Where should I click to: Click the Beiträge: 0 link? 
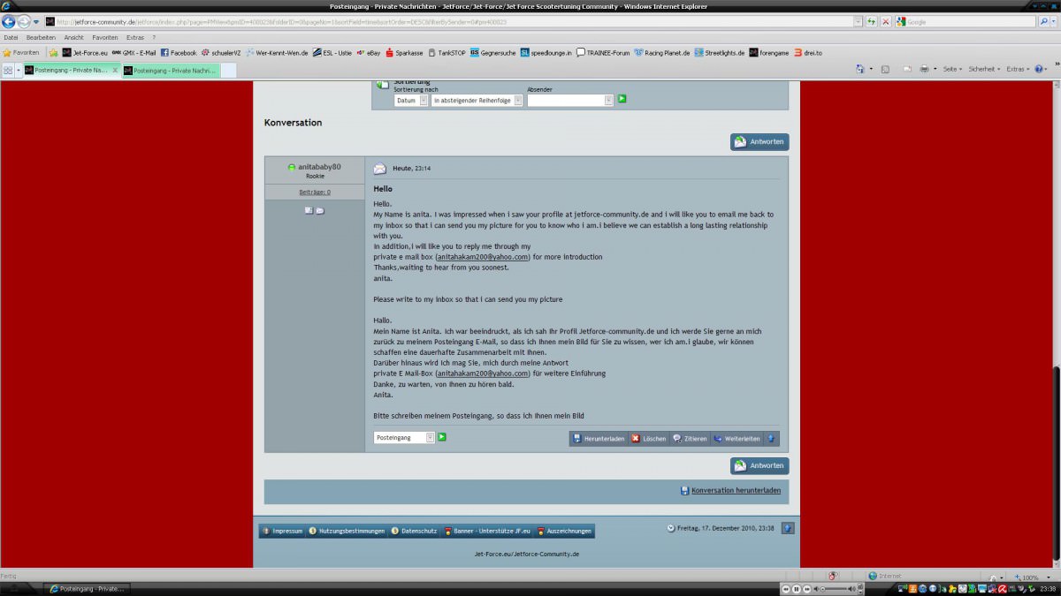(x=315, y=192)
